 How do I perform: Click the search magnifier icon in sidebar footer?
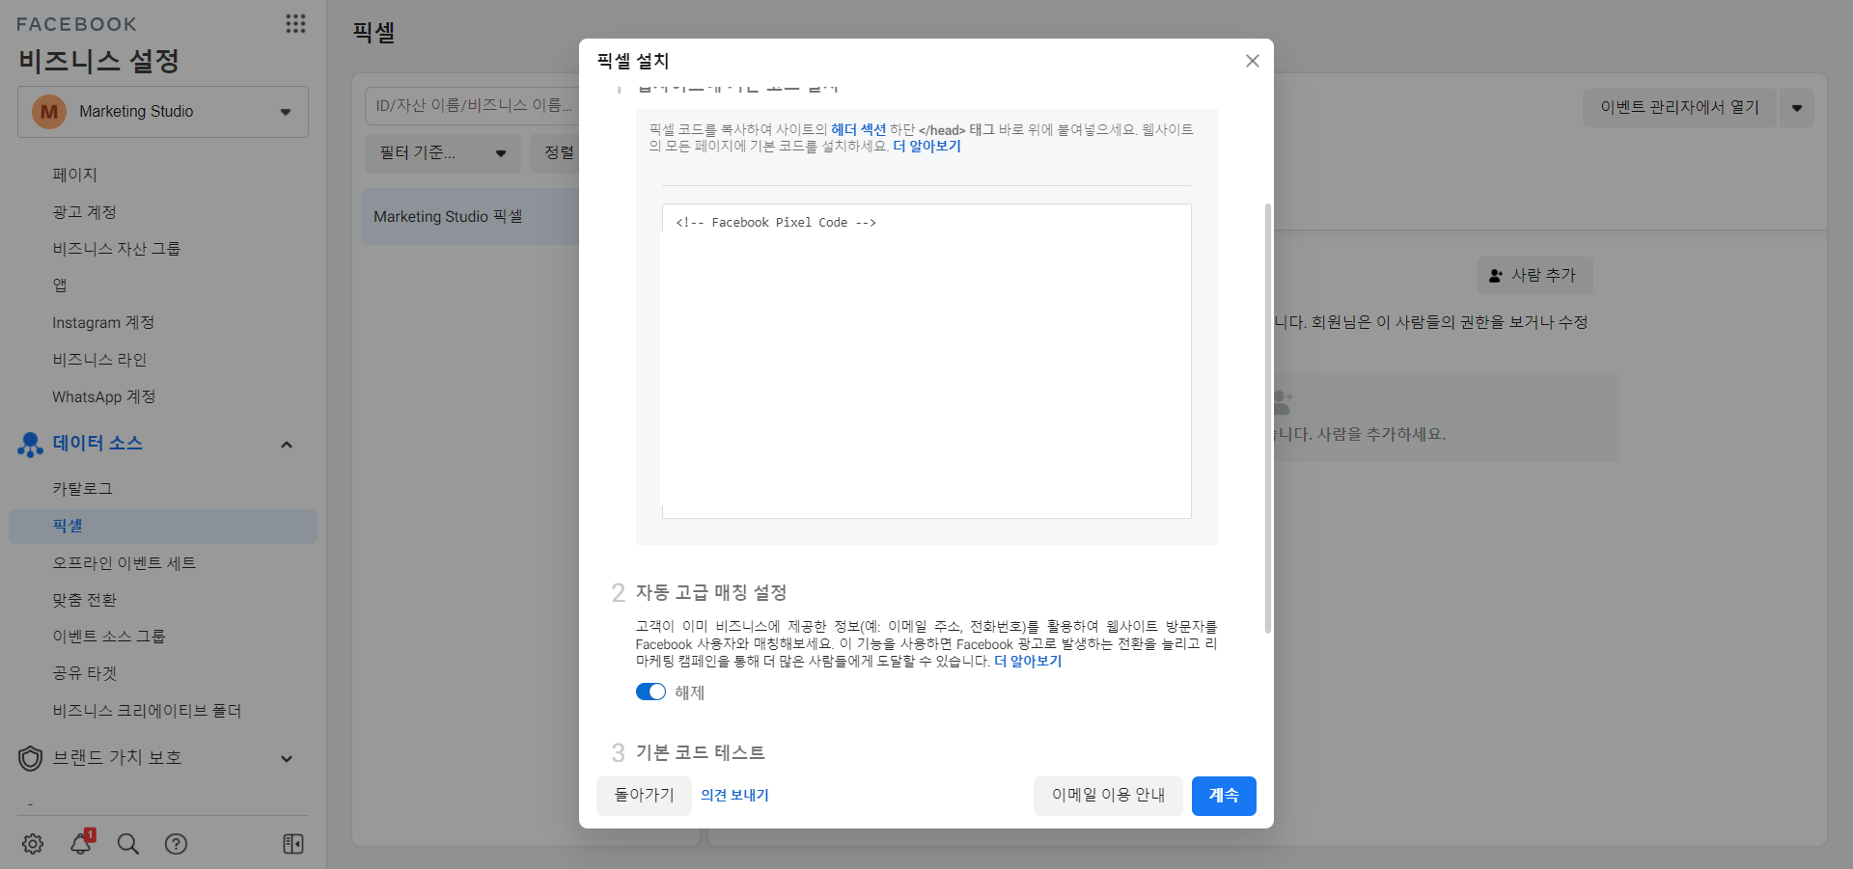[x=127, y=844]
